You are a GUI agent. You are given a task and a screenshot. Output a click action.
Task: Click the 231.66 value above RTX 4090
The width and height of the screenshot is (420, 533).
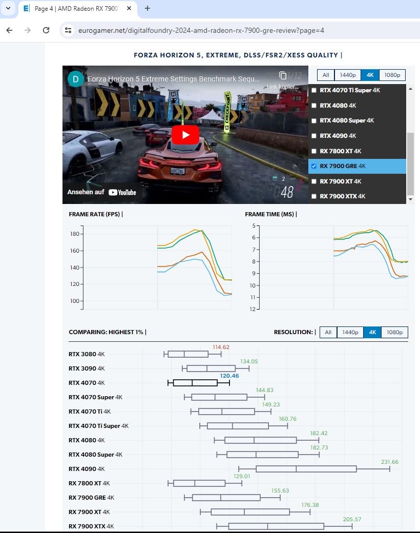pos(389,462)
